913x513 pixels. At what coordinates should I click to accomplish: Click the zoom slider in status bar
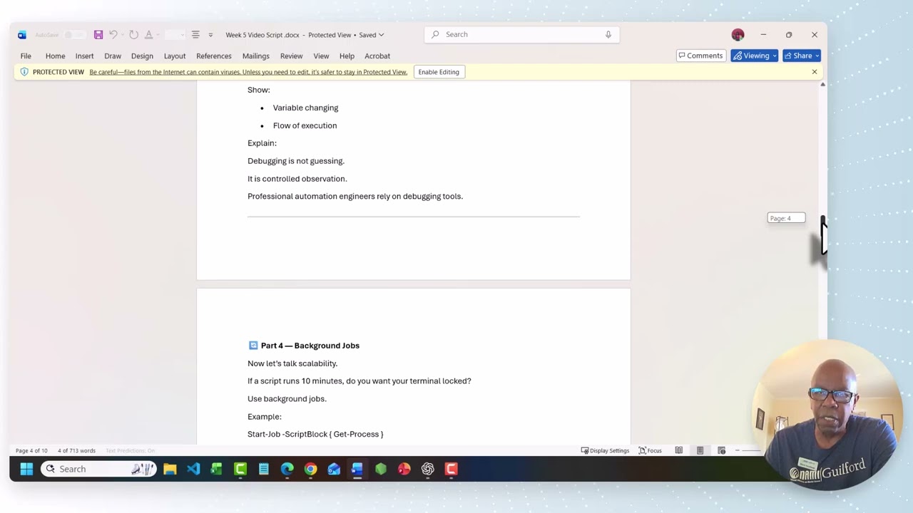pos(750,450)
